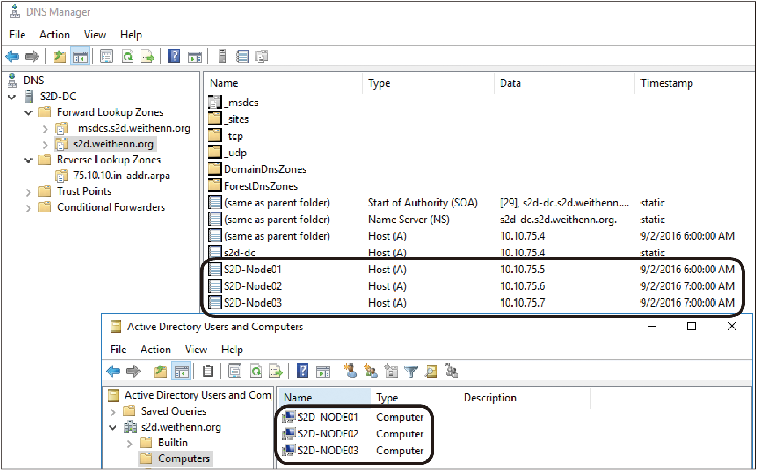Open Properties icon in DNS Manager toolbar
Image resolution: width=758 pixels, height=471 pixels.
(106, 56)
